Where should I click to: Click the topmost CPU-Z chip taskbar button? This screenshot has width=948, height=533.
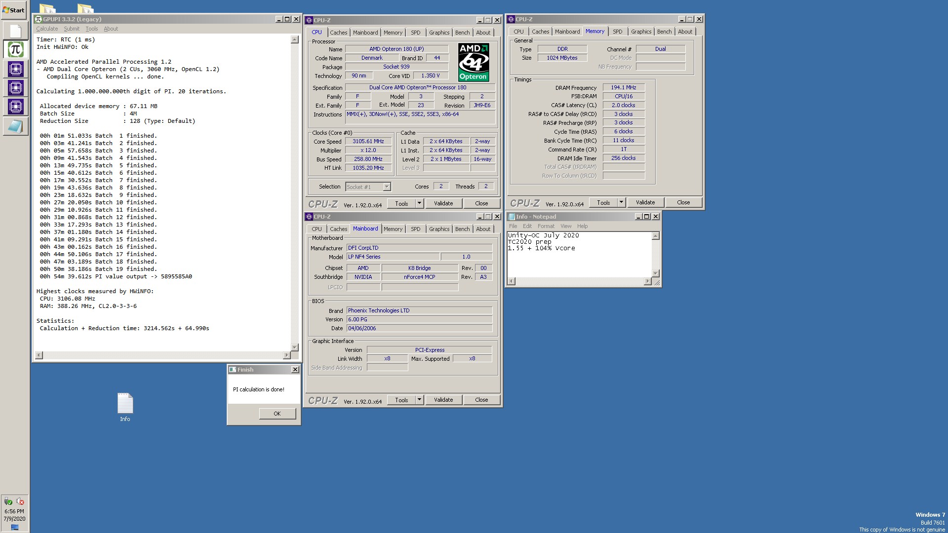point(15,69)
